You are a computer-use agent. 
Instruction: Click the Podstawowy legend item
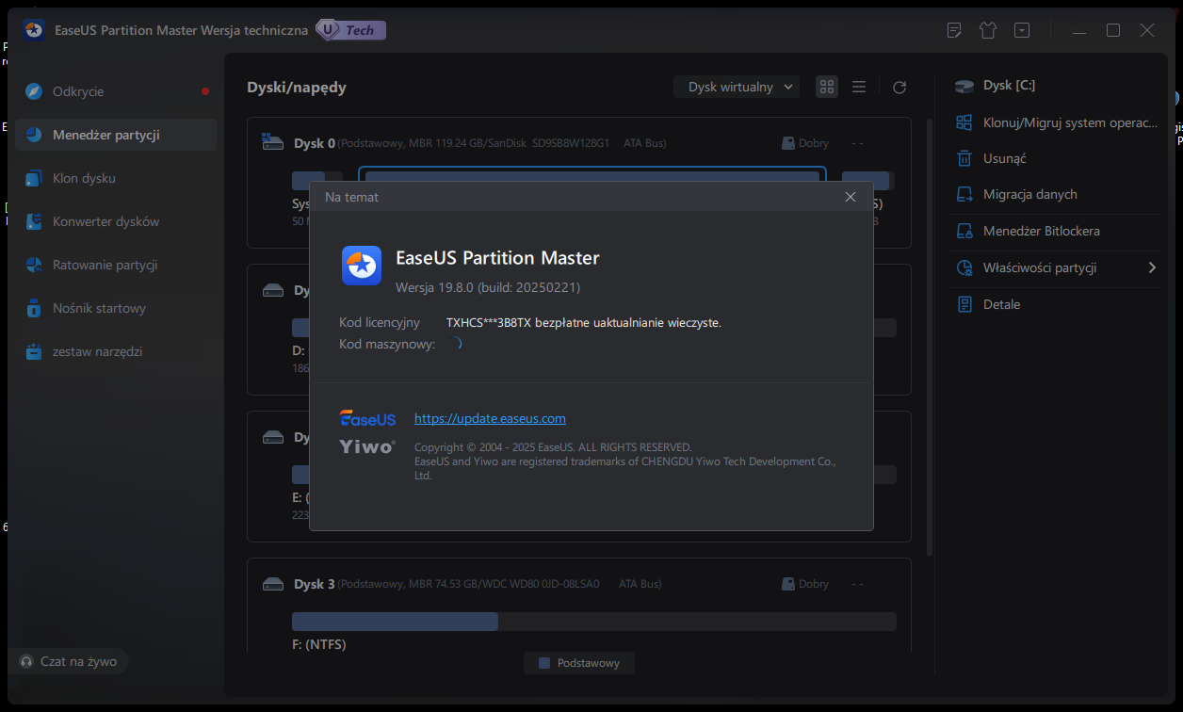579,663
